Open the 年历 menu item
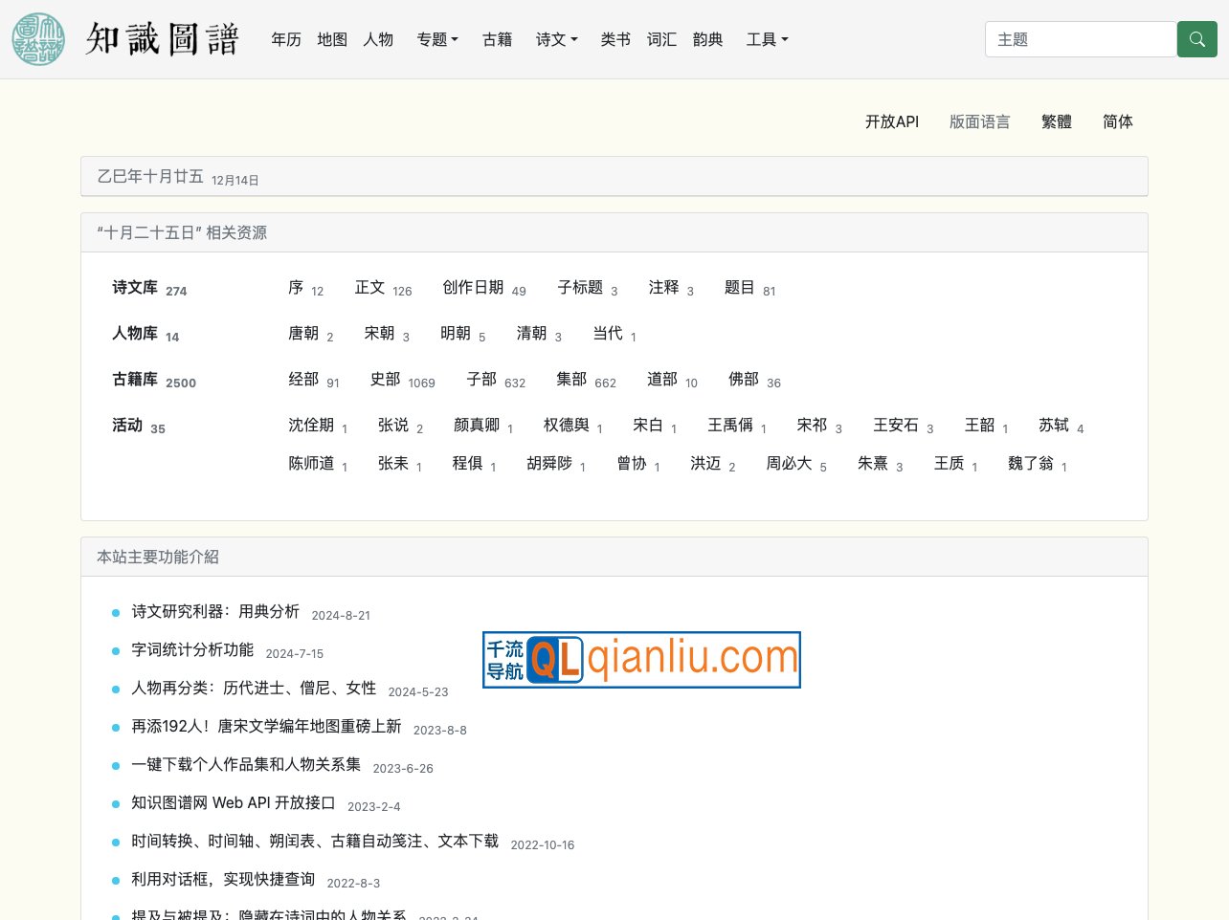This screenshot has height=920, width=1229. point(286,39)
